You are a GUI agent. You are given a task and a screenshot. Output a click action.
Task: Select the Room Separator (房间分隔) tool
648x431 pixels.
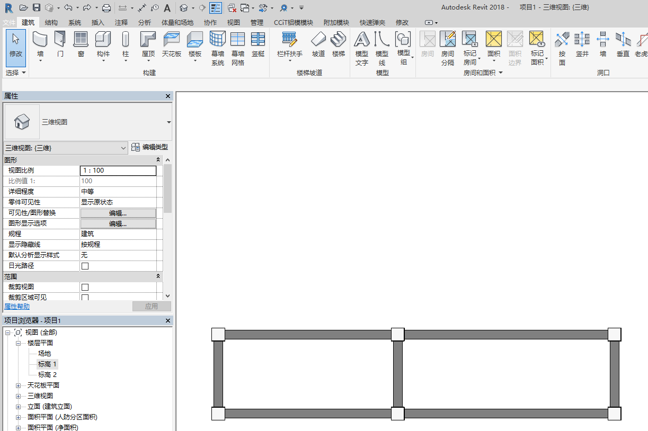pyautogui.click(x=448, y=48)
